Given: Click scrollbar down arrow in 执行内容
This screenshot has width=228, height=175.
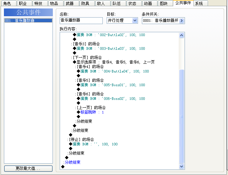Looking at the screenshot, I should click(x=181, y=166).
